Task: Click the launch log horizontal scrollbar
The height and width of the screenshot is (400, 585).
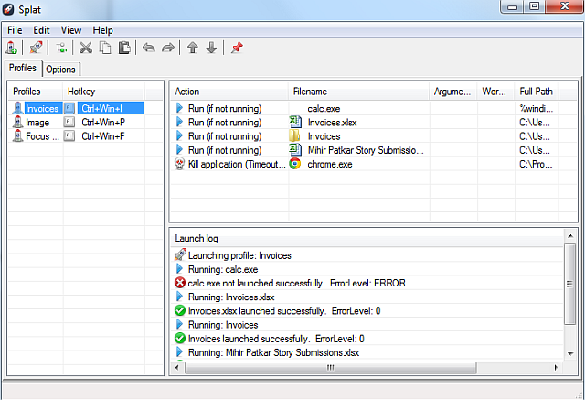Action: [329, 368]
